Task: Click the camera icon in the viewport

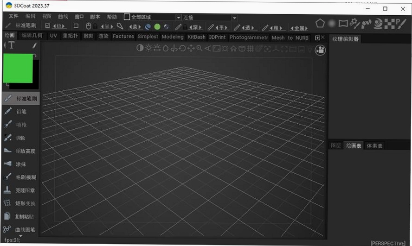Action: (320, 50)
